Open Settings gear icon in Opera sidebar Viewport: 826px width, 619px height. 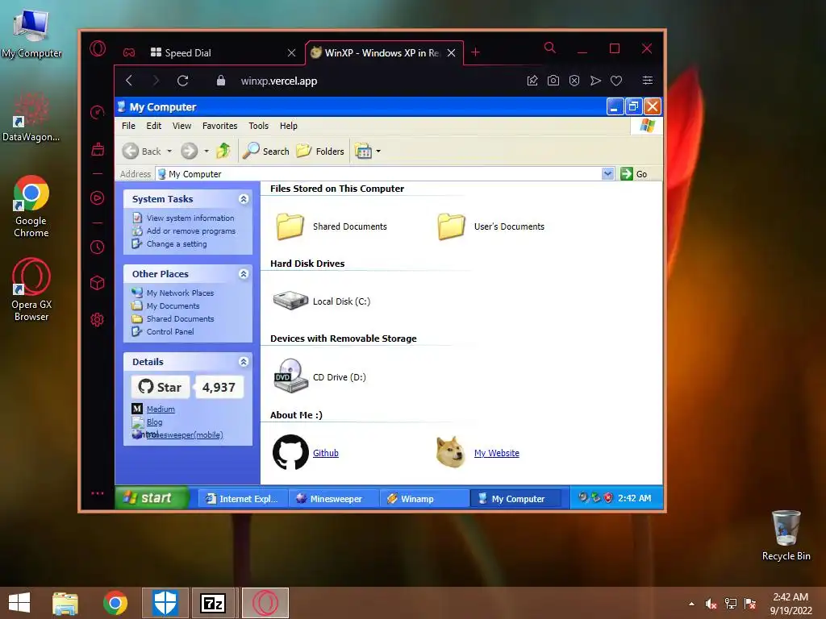98,319
